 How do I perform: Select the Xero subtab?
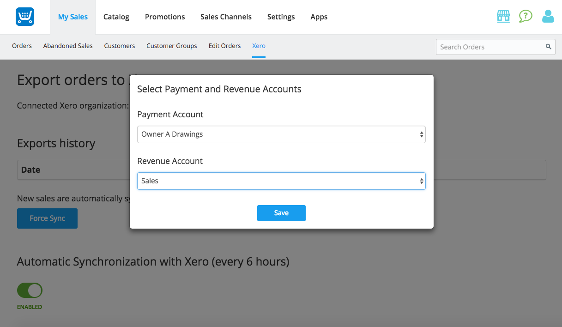(x=259, y=46)
